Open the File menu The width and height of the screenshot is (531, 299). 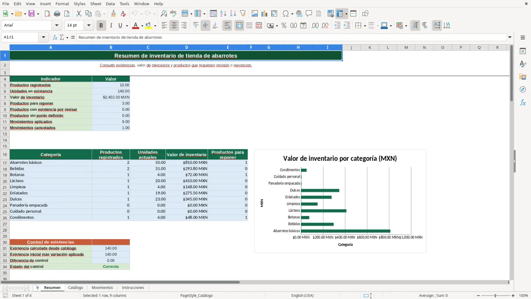(6, 4)
